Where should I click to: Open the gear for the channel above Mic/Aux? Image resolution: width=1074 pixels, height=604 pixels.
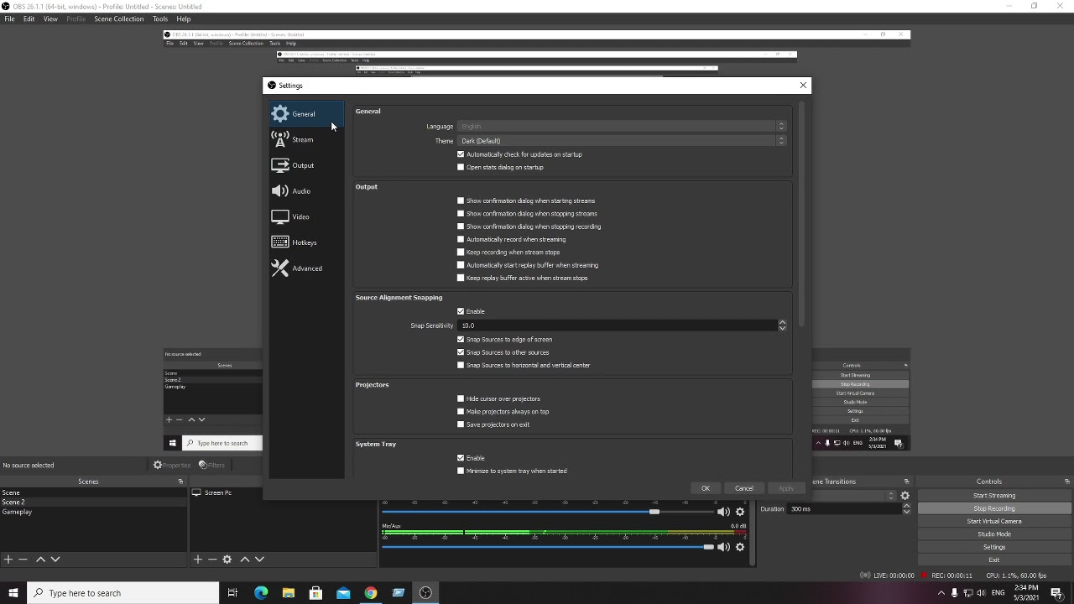[x=740, y=512]
